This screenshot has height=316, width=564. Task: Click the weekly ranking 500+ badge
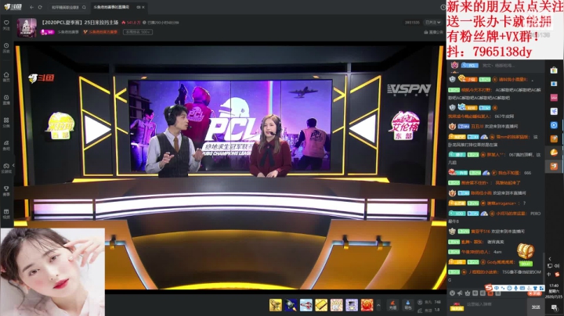pyautogui.click(x=138, y=32)
